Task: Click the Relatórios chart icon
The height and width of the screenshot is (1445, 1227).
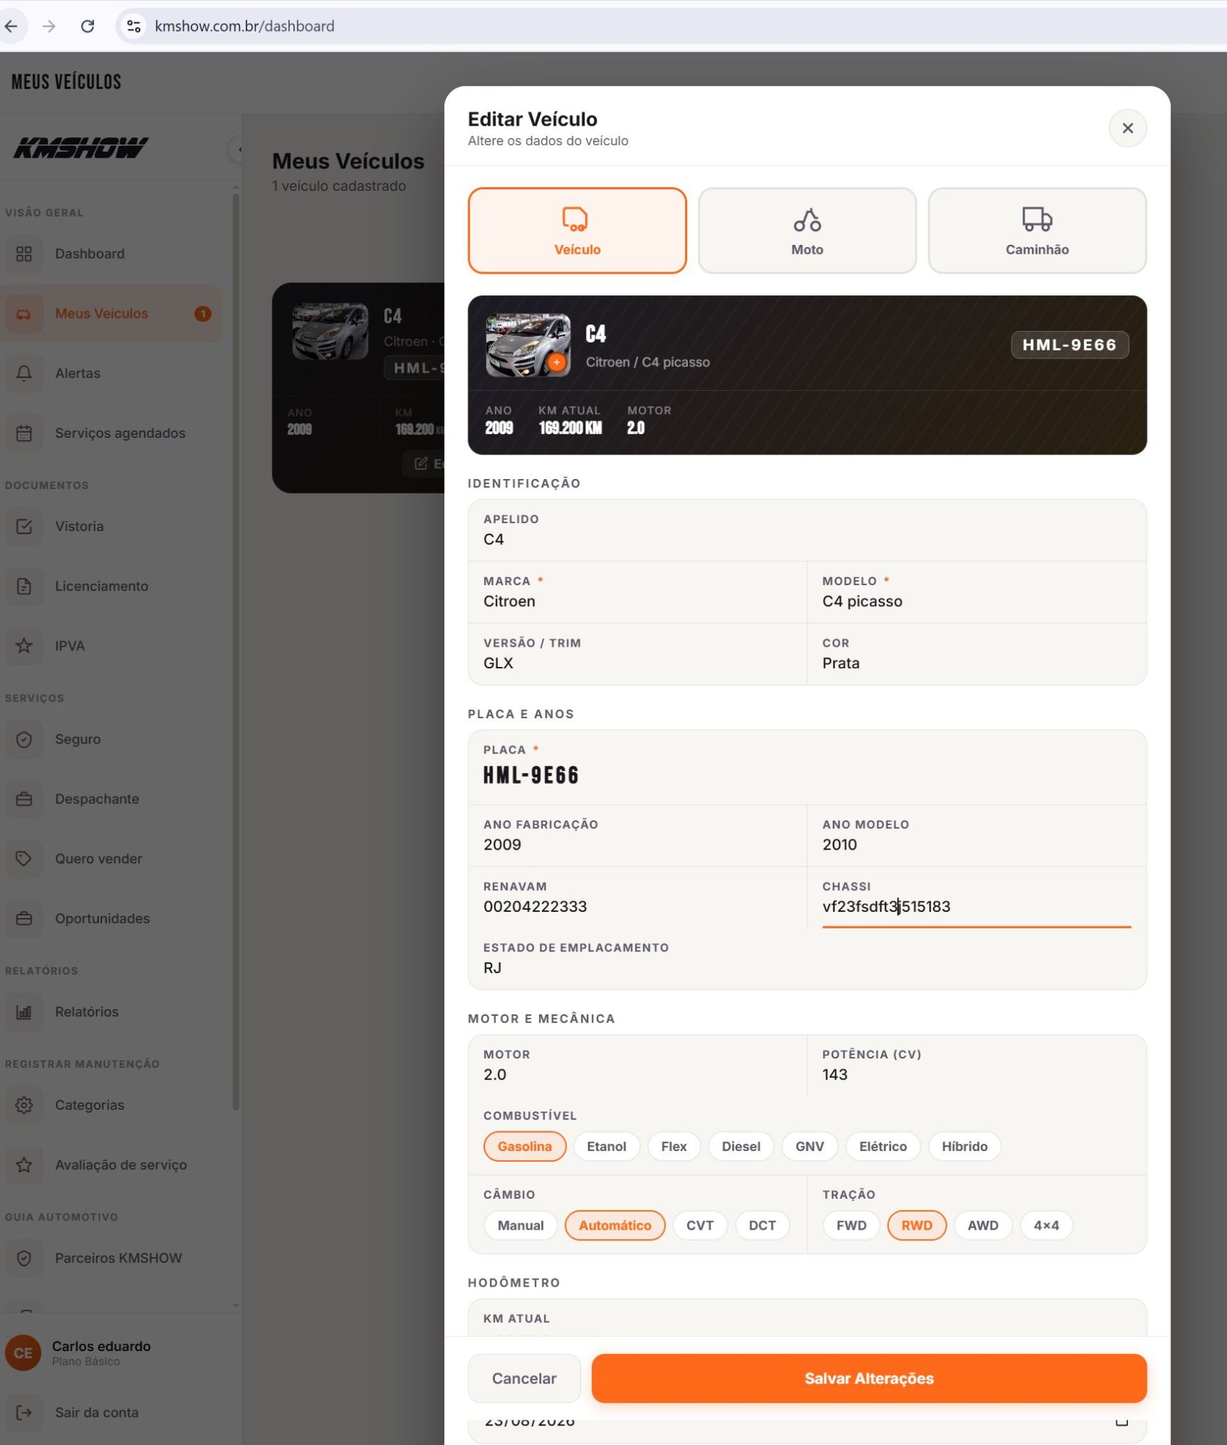Action: (x=24, y=1011)
